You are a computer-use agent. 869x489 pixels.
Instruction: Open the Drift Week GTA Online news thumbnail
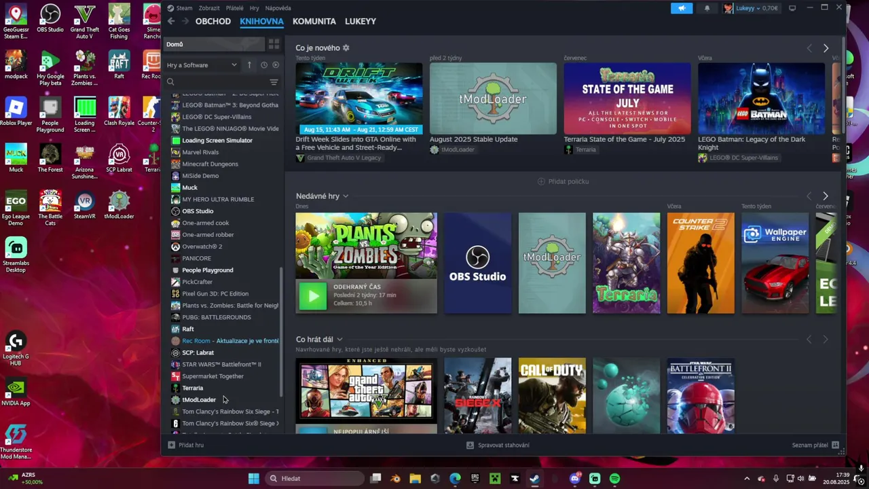click(359, 99)
